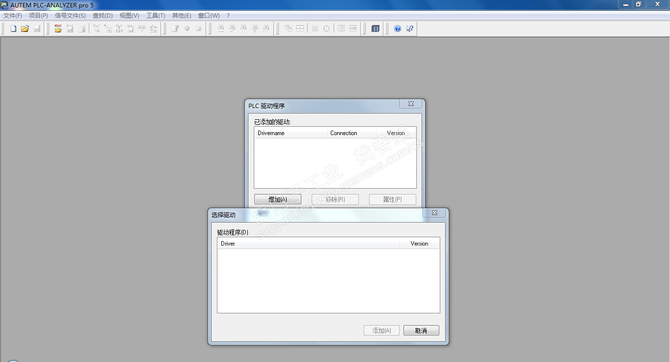Open the 项目(P) menu
Screen dimensions: 670x362
tap(38, 16)
